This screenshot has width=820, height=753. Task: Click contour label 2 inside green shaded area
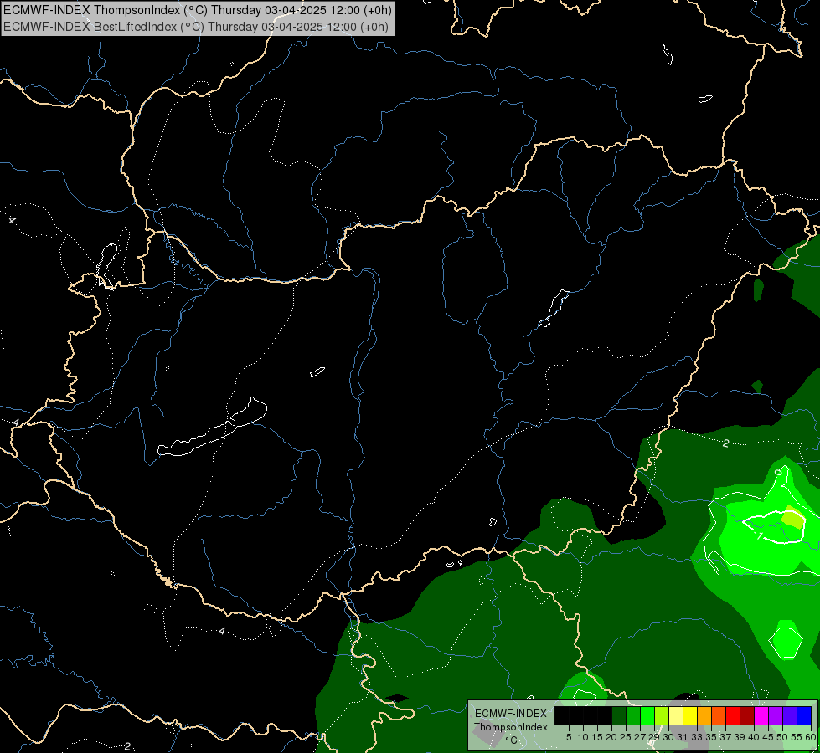[x=725, y=443]
